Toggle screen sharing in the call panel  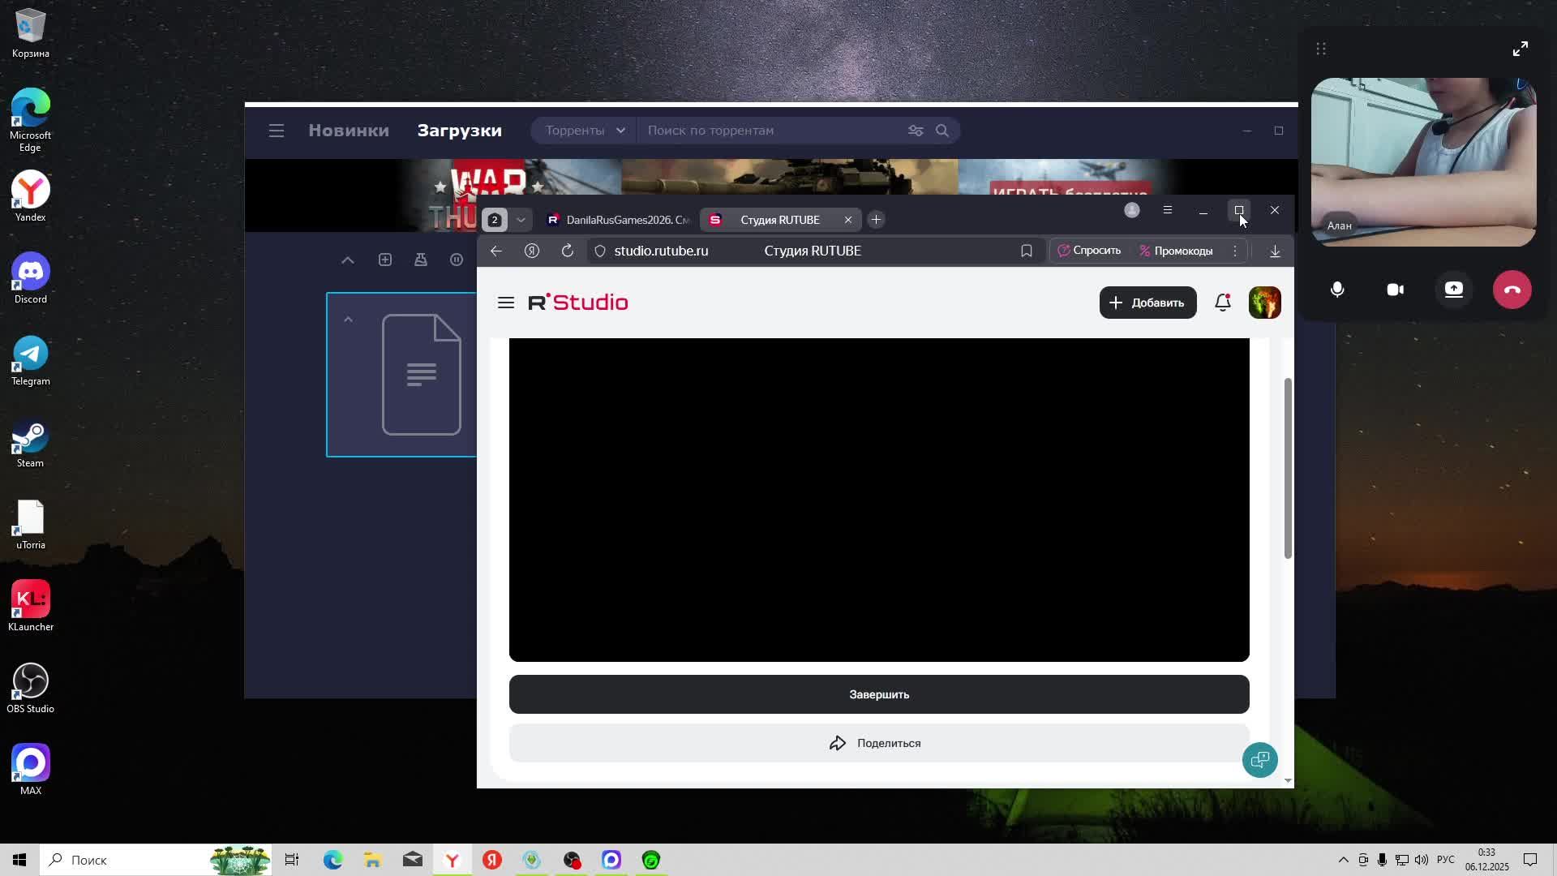(1453, 290)
